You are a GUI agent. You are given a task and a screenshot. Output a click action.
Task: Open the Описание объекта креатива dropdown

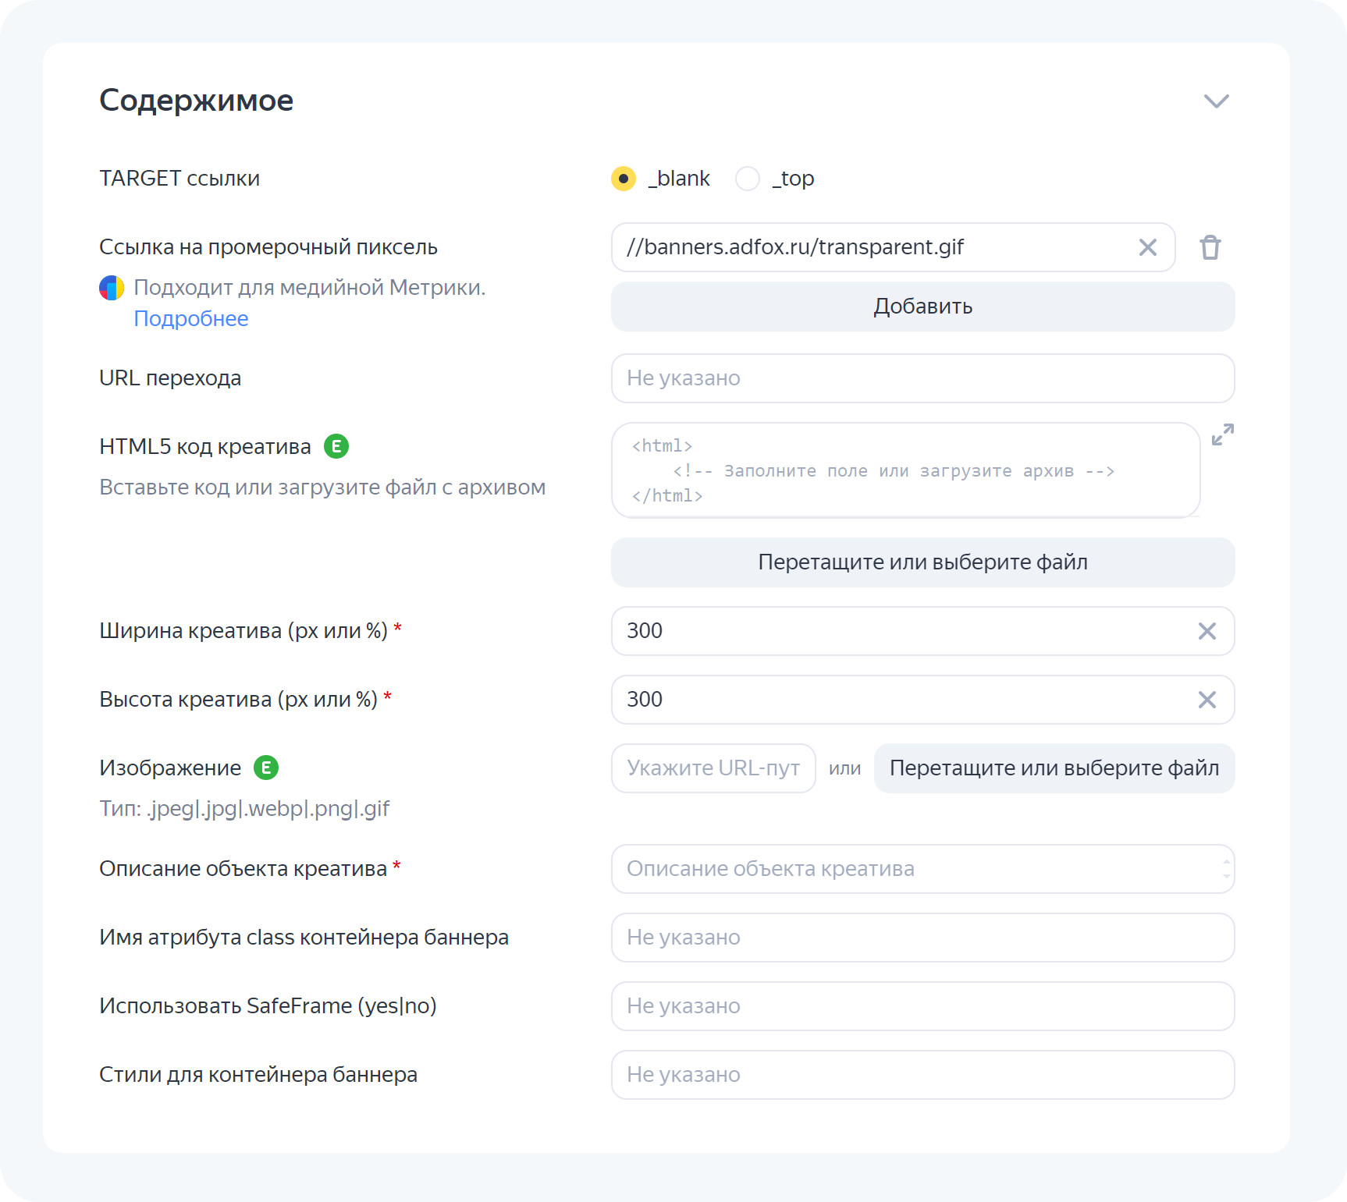point(922,869)
